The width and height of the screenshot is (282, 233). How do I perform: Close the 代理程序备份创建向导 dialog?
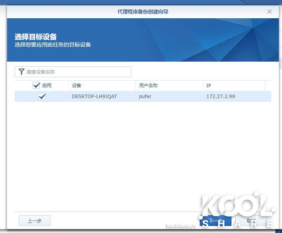(x=270, y=12)
